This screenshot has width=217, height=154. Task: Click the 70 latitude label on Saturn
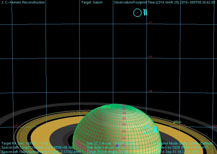point(124,113)
